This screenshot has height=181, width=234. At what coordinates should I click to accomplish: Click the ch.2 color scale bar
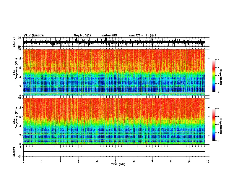[x=214, y=125]
